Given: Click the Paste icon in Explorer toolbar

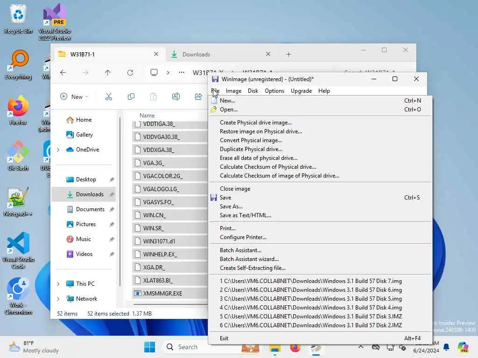Looking at the screenshot, I should click(153, 97).
